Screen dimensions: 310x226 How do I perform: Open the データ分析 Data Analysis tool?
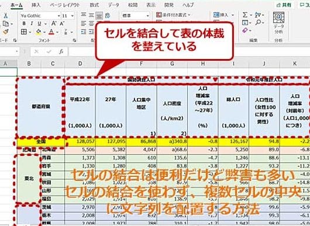click(278, 23)
